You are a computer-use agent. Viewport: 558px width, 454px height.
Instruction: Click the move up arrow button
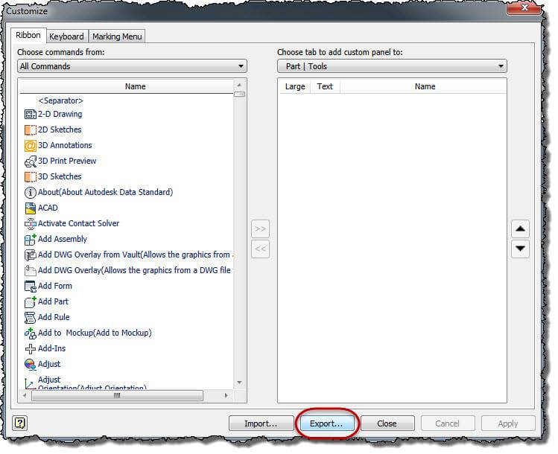click(521, 228)
